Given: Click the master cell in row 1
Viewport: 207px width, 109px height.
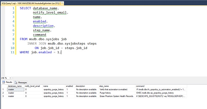Looking at the screenshot, I should point(15,89).
